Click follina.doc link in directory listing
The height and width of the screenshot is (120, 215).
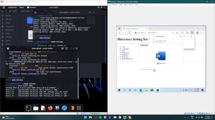tap(126, 53)
